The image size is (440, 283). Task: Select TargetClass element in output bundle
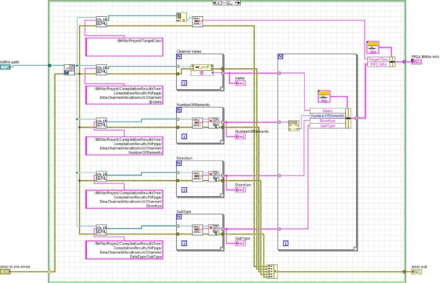pyautogui.click(x=379, y=59)
